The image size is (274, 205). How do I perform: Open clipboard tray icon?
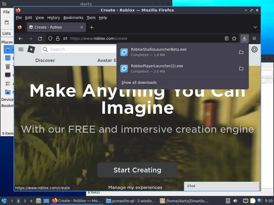253,201
